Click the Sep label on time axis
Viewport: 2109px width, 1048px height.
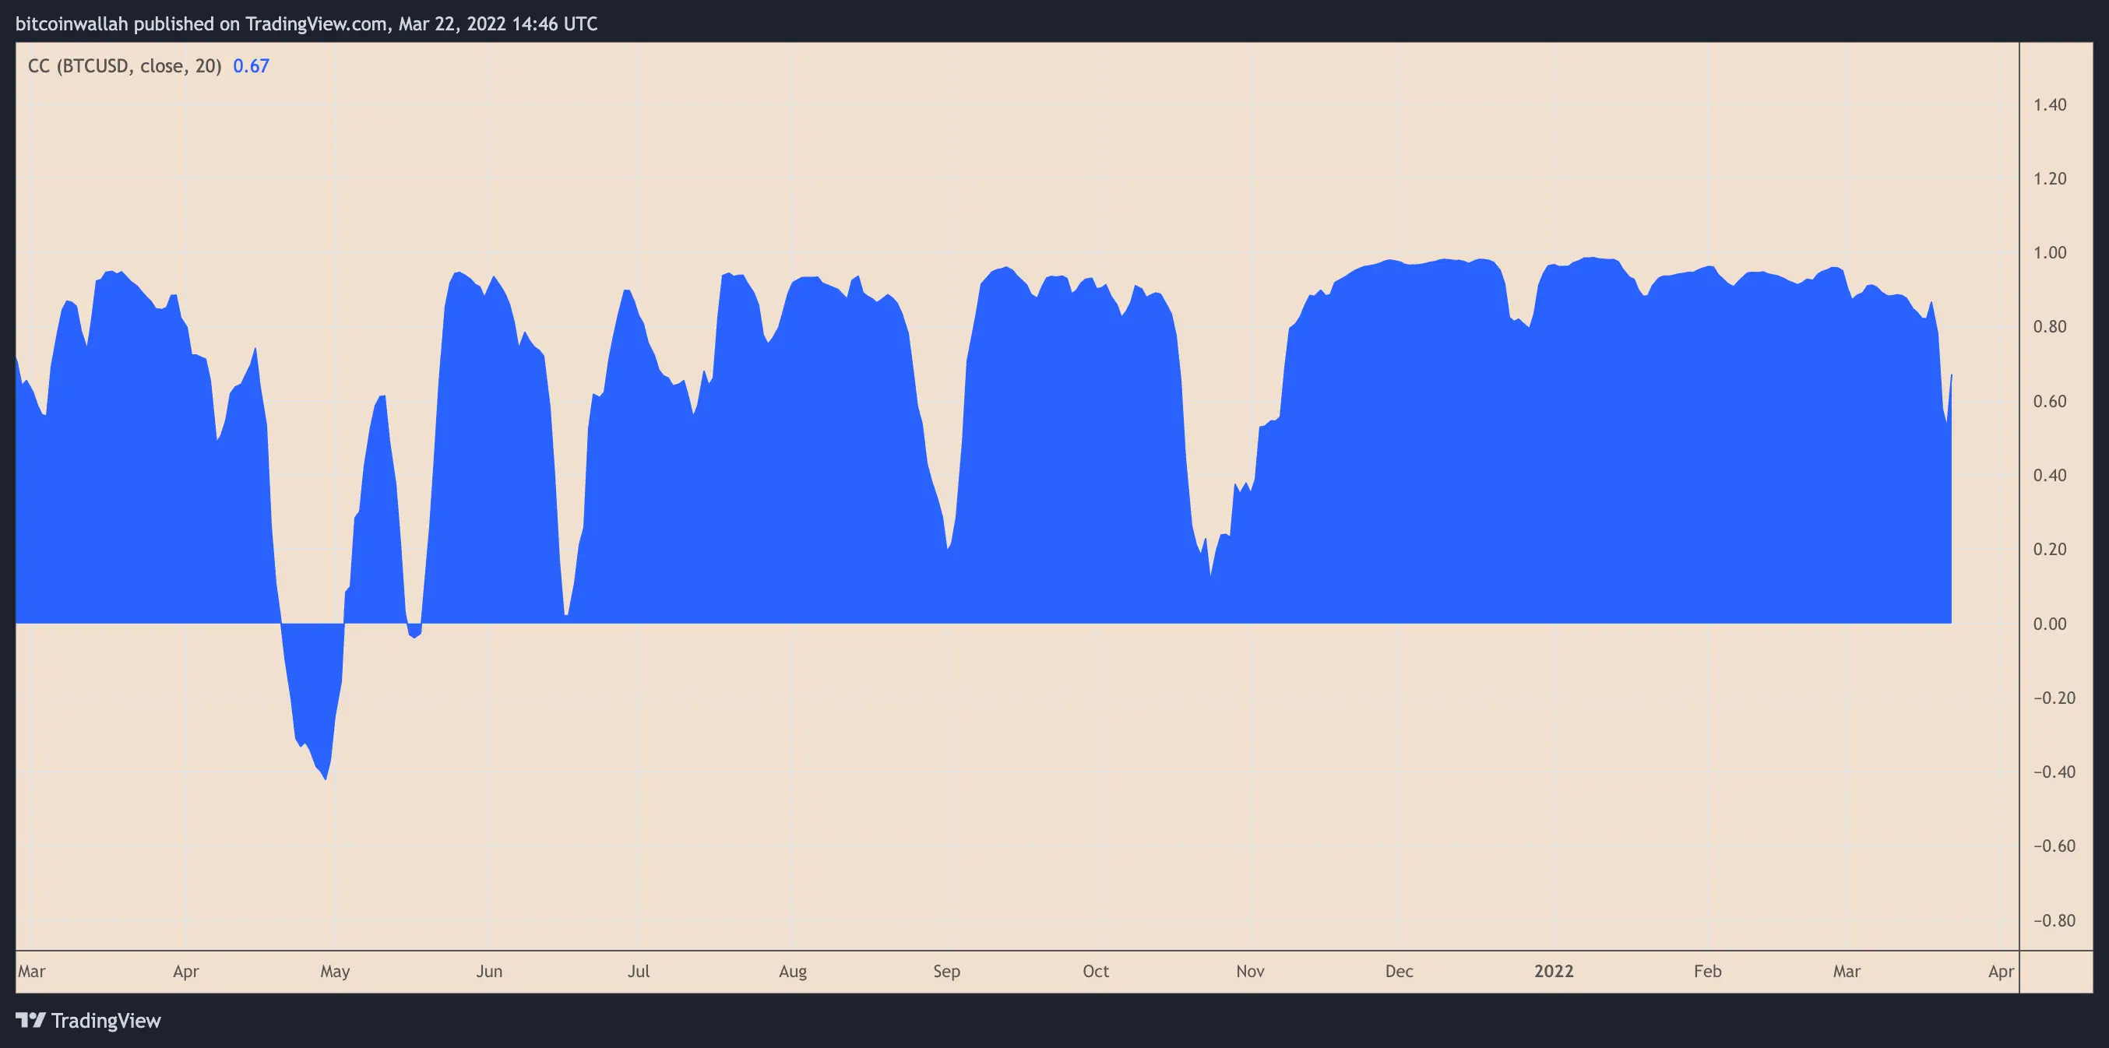[946, 971]
